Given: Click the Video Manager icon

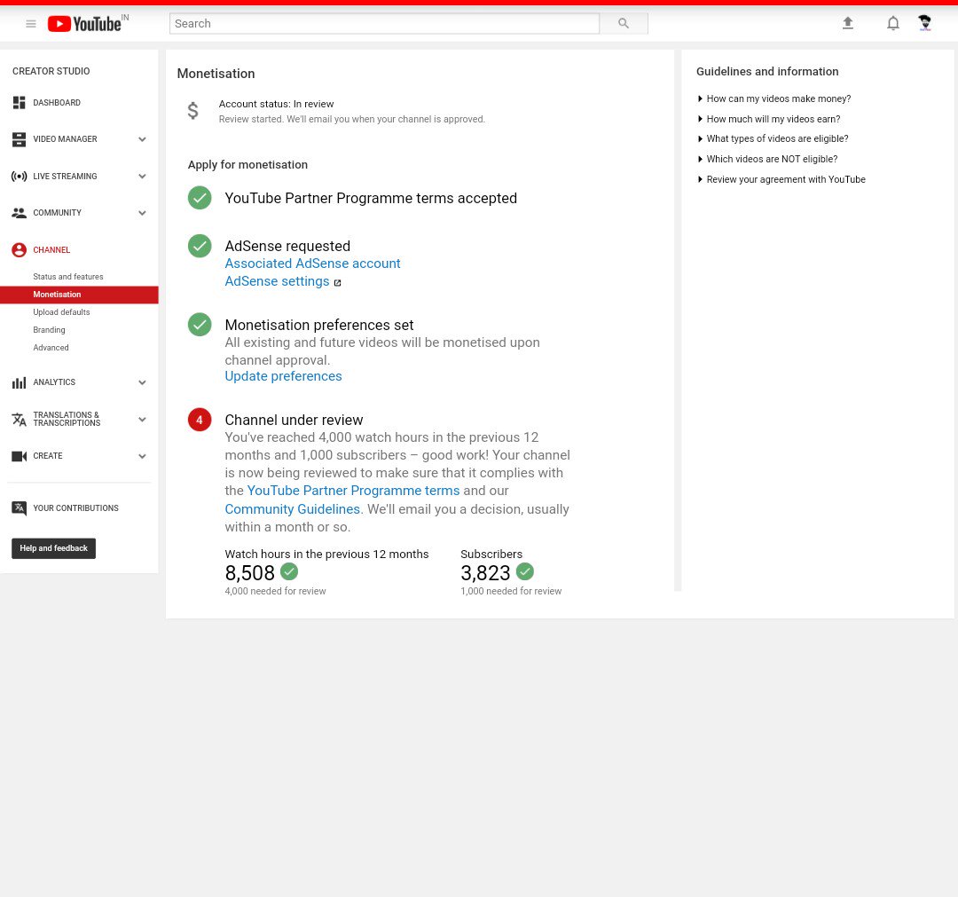Looking at the screenshot, I should 19,139.
